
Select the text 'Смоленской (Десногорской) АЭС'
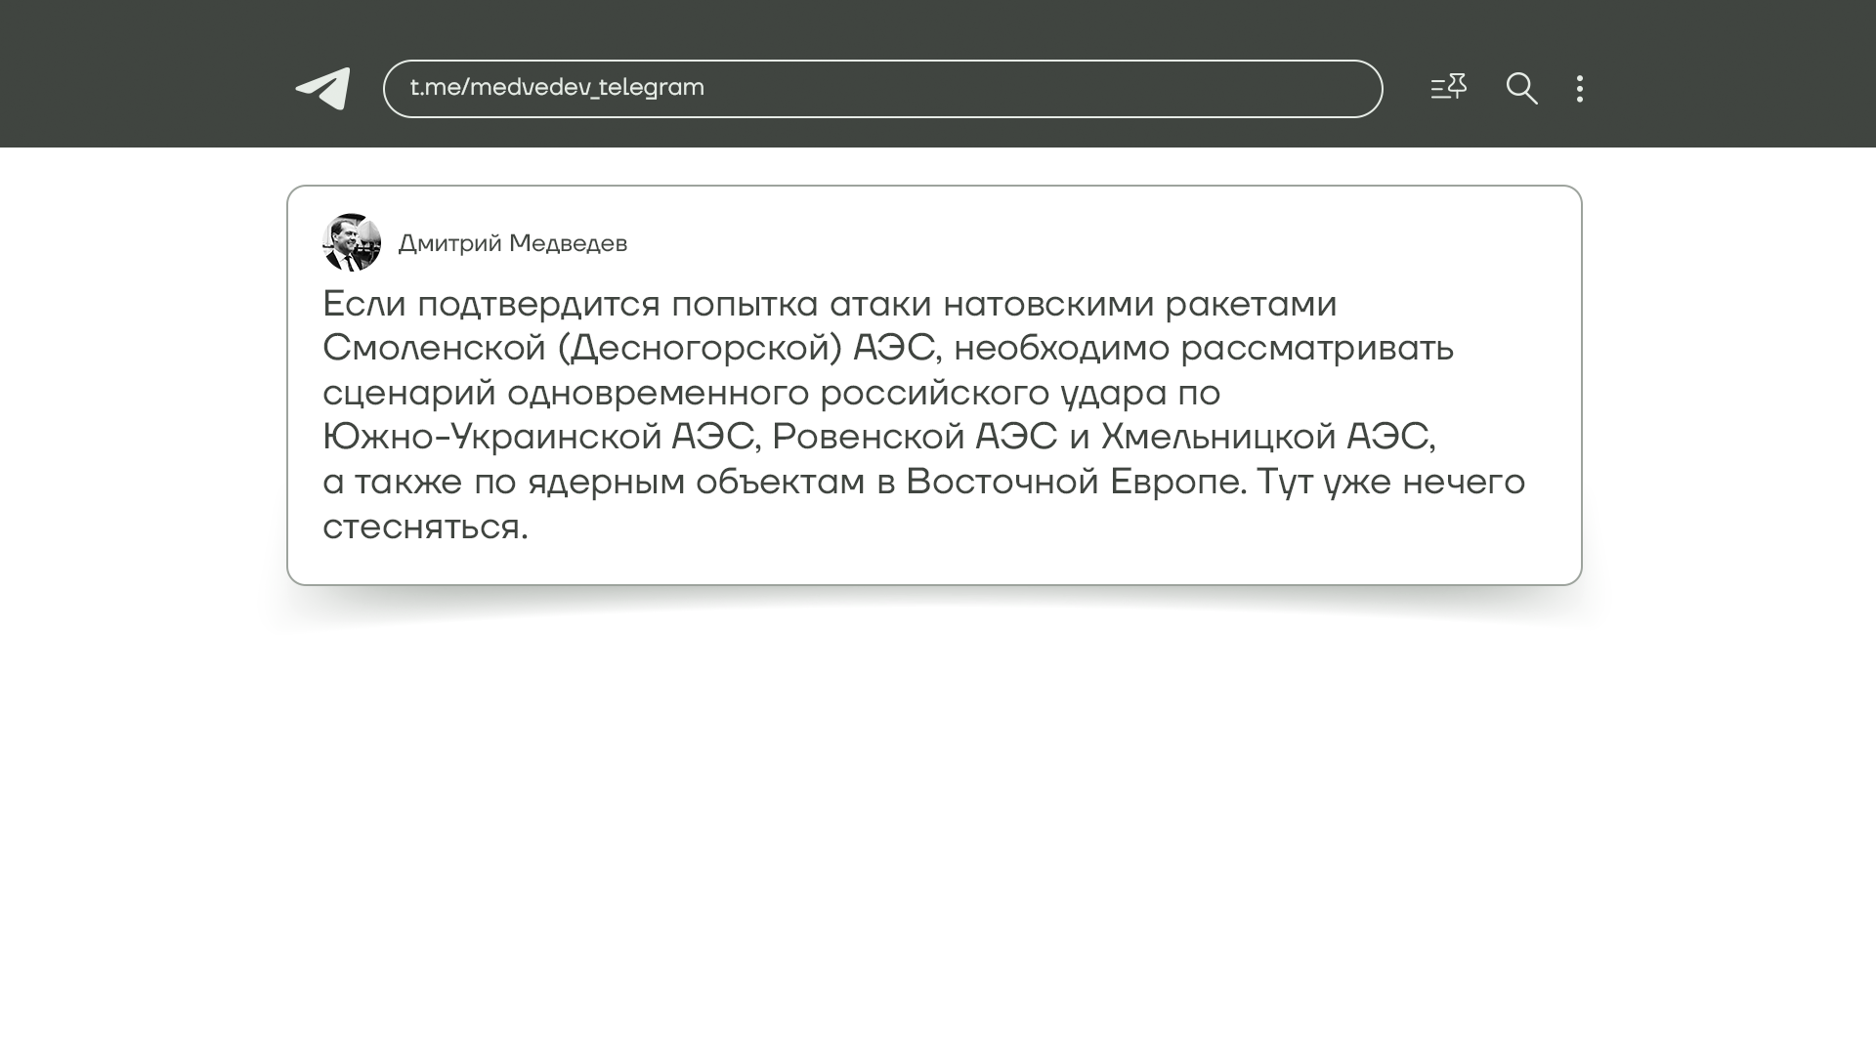click(x=627, y=349)
